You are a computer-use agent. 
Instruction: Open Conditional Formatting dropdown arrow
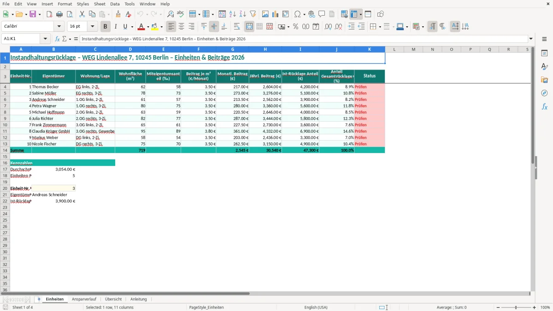pos(423,27)
